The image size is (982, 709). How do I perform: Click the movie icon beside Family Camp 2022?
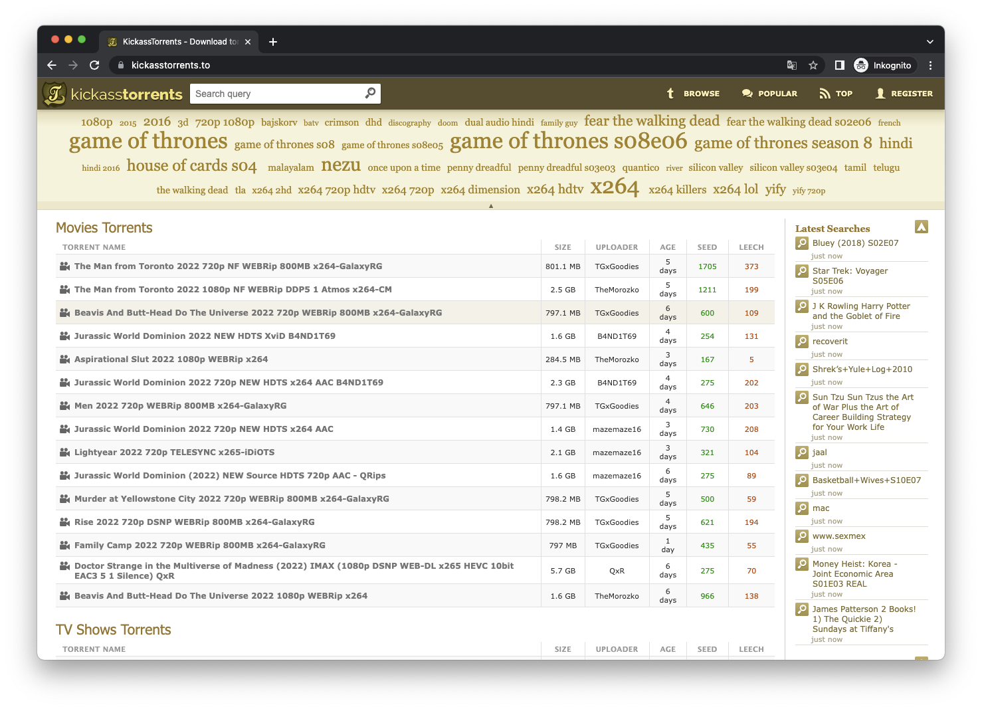click(64, 545)
